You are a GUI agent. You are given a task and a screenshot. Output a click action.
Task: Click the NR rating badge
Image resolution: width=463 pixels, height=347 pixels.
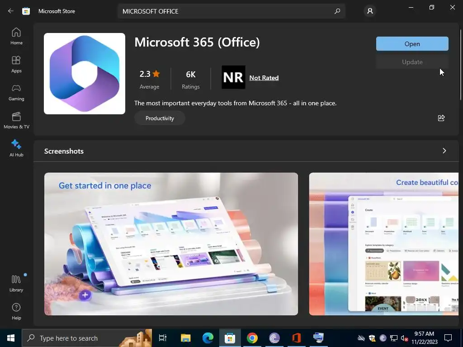coord(233,77)
